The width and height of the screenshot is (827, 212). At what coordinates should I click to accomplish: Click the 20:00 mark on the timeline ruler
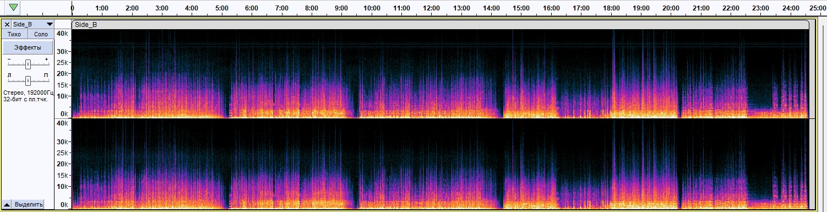pyautogui.click(x=671, y=9)
